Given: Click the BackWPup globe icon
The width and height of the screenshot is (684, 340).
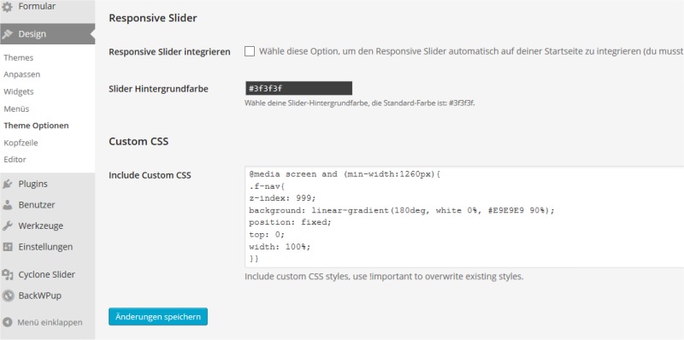Looking at the screenshot, I should coord(8,296).
